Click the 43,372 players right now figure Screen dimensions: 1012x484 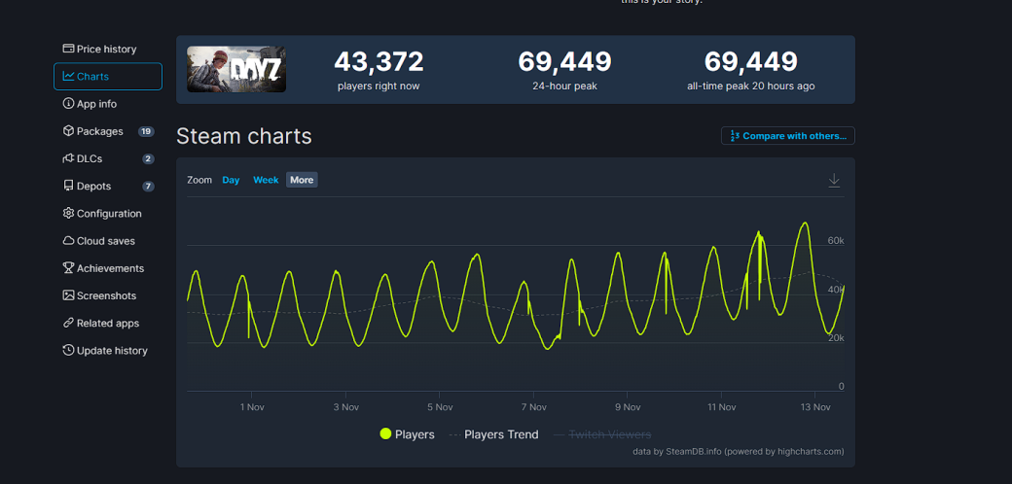click(x=379, y=62)
